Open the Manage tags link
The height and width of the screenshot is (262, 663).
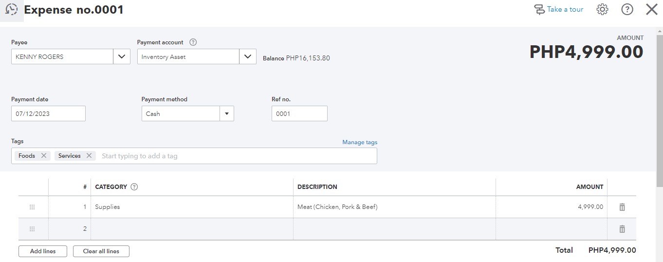coord(360,142)
